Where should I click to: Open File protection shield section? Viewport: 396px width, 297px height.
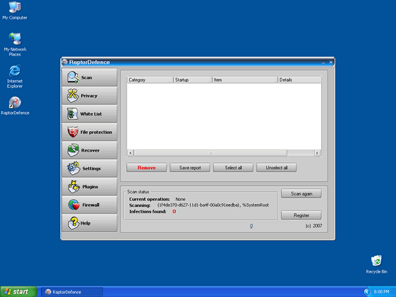click(x=89, y=132)
